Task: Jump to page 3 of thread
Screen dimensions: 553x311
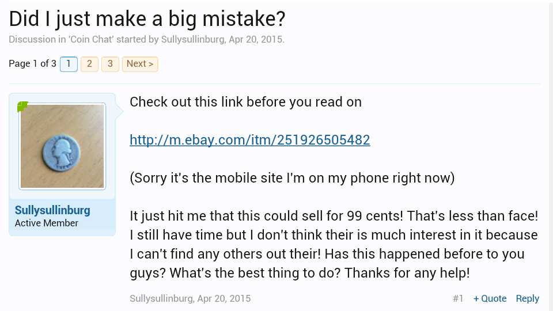Action: click(110, 64)
